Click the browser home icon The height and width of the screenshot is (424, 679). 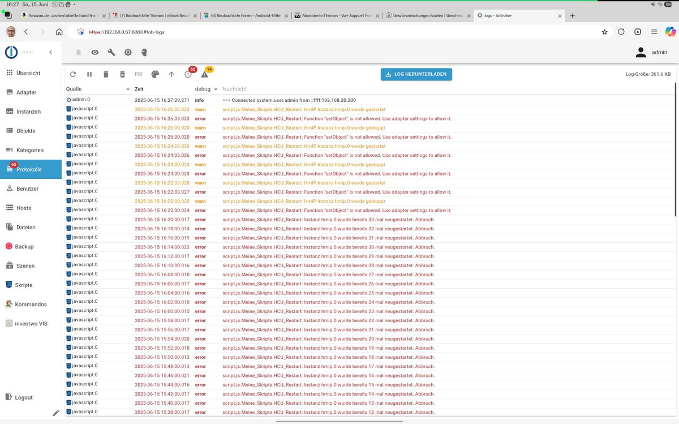[x=59, y=32]
